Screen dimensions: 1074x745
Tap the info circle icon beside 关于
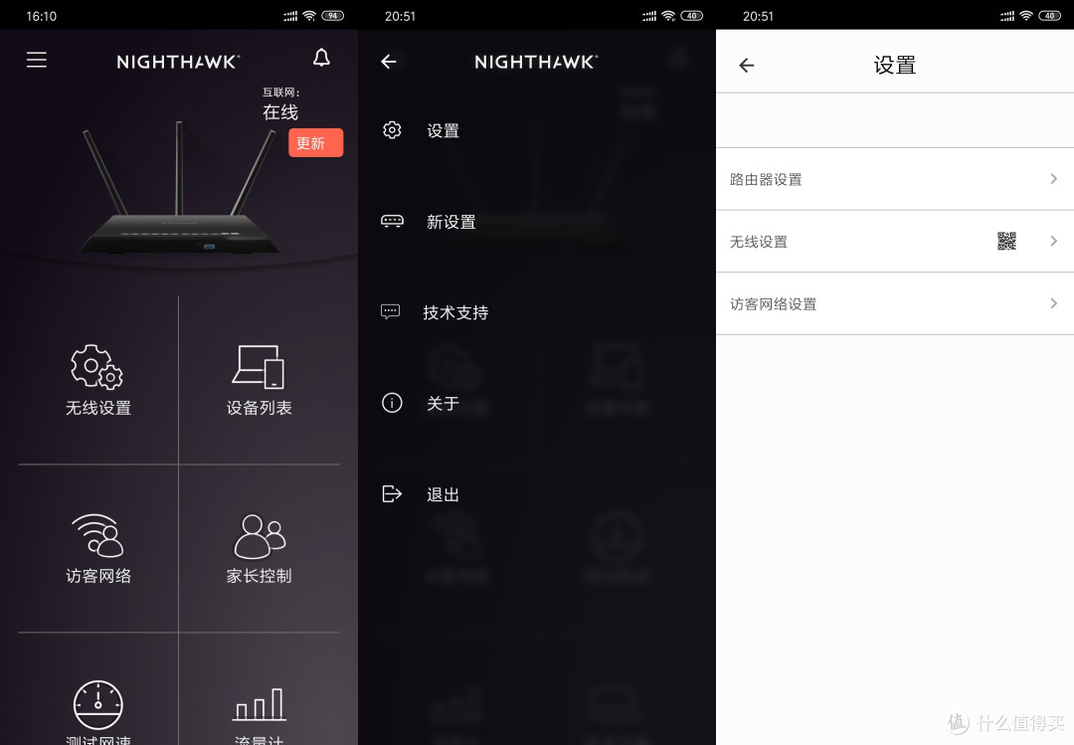tap(392, 402)
